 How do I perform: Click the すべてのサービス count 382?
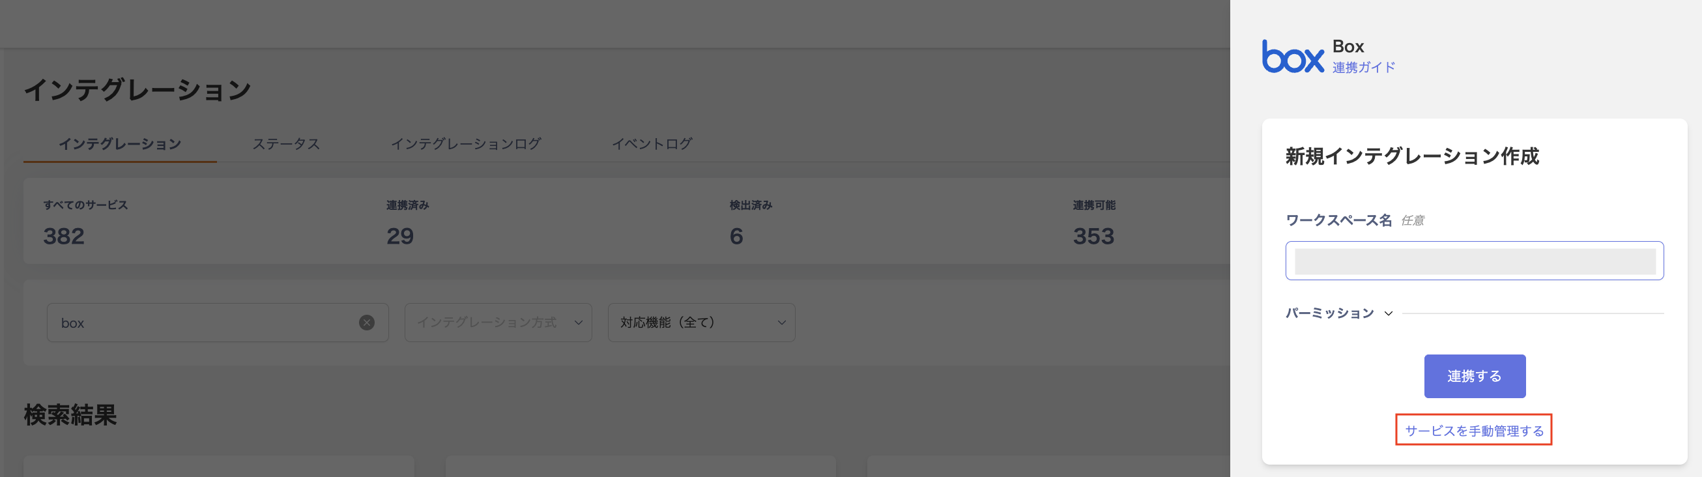pos(64,236)
